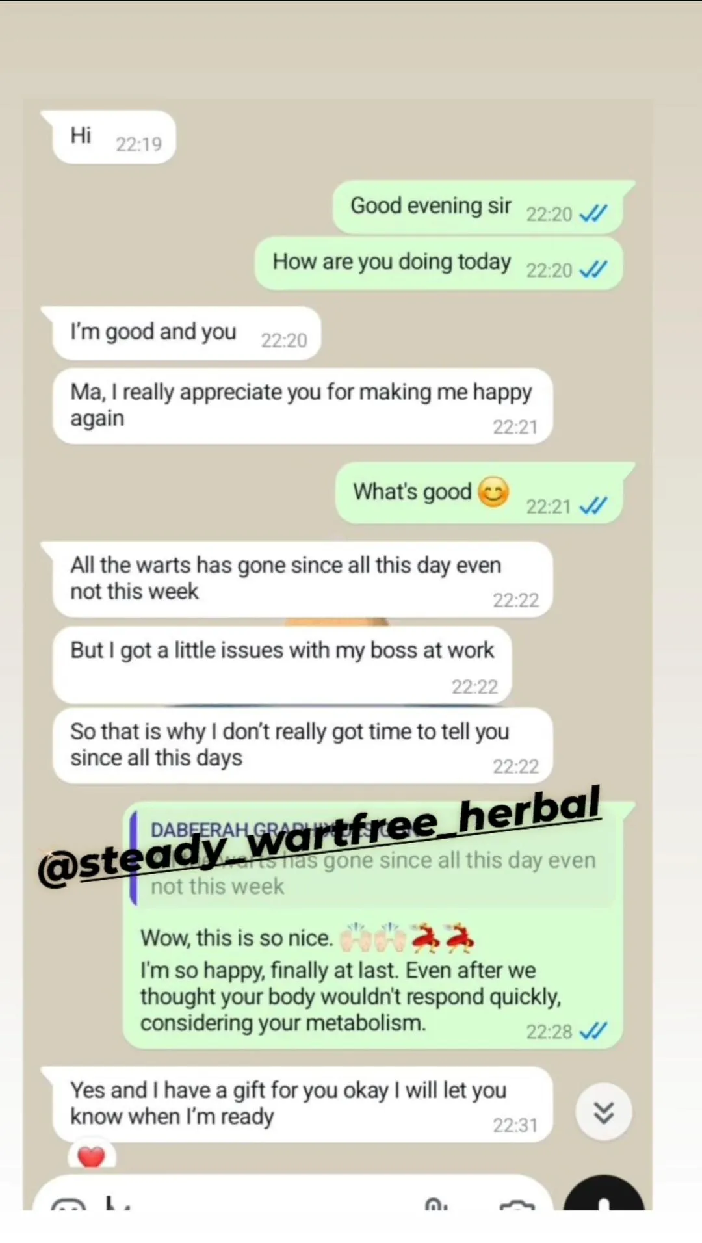Screen dimensions: 702x1243
Task: Tap the @steady_wartfree_herbal handle overlay
Action: click(x=318, y=837)
